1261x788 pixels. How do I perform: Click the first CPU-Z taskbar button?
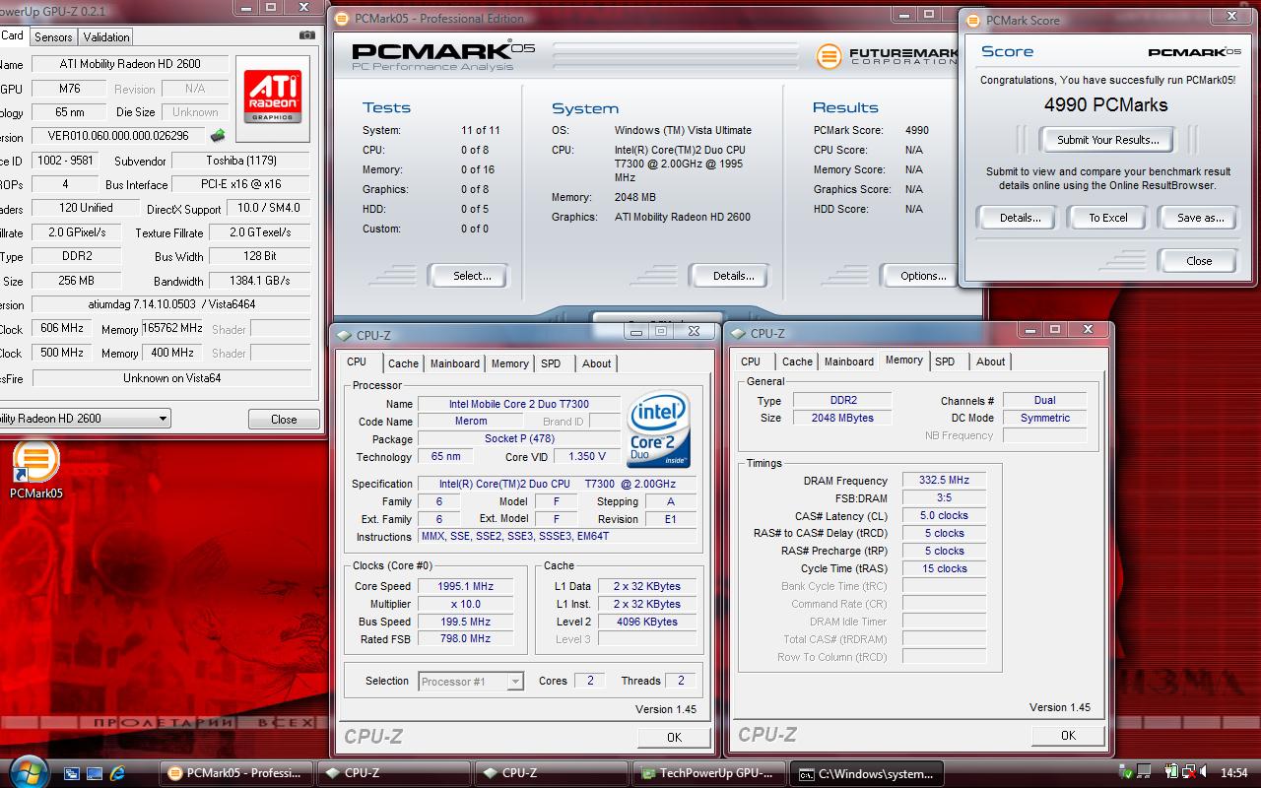(394, 773)
